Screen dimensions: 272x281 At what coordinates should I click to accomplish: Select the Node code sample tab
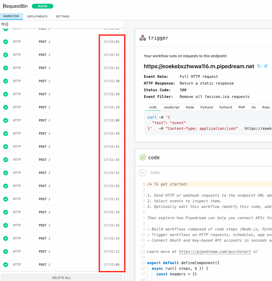(x=190, y=107)
